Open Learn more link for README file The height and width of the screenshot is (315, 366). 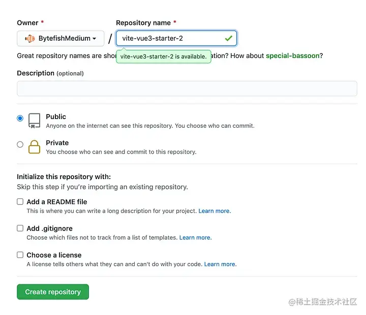(214, 211)
